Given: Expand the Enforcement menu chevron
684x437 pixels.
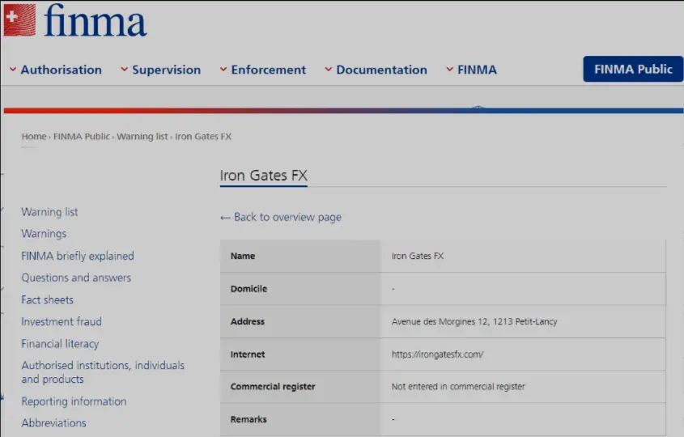Looking at the screenshot, I should tap(223, 70).
